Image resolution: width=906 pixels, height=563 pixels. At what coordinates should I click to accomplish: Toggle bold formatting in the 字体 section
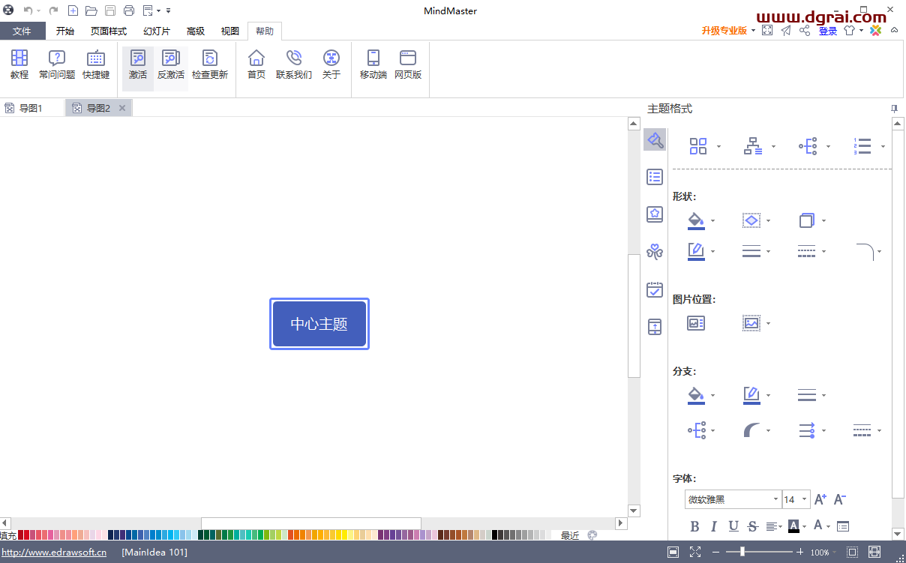click(x=694, y=526)
